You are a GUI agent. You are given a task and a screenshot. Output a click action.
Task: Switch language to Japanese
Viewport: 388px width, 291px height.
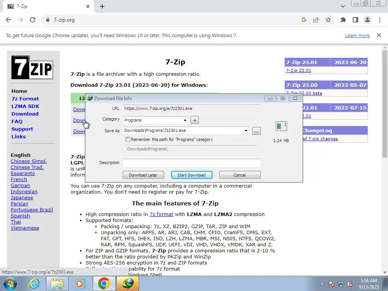(22, 198)
